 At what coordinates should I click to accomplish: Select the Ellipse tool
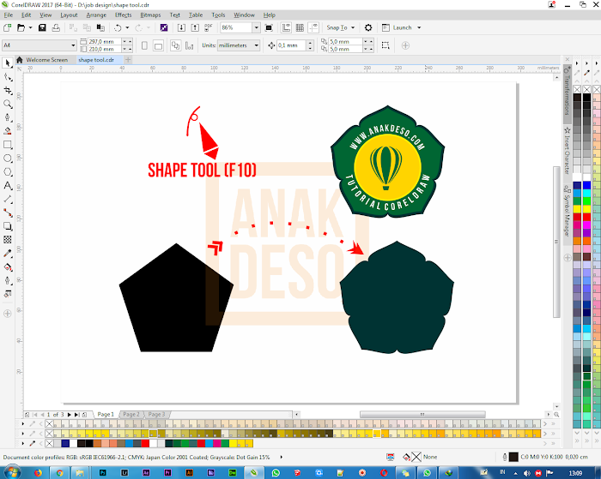pos(8,159)
